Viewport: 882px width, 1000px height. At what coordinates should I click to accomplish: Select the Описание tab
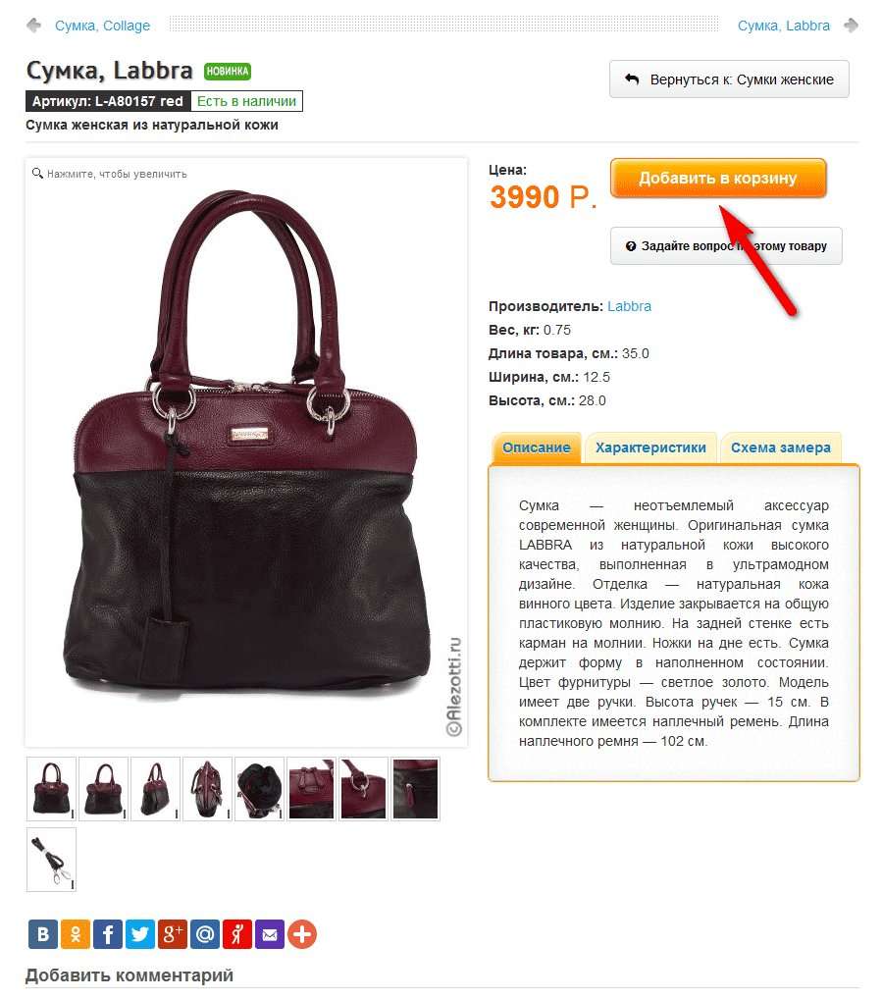(x=537, y=447)
